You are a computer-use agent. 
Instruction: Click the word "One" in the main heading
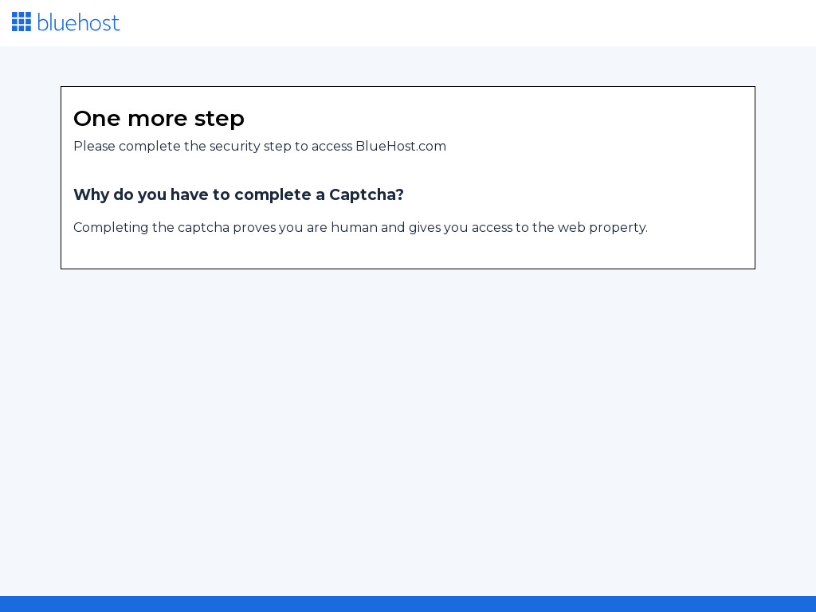point(96,119)
